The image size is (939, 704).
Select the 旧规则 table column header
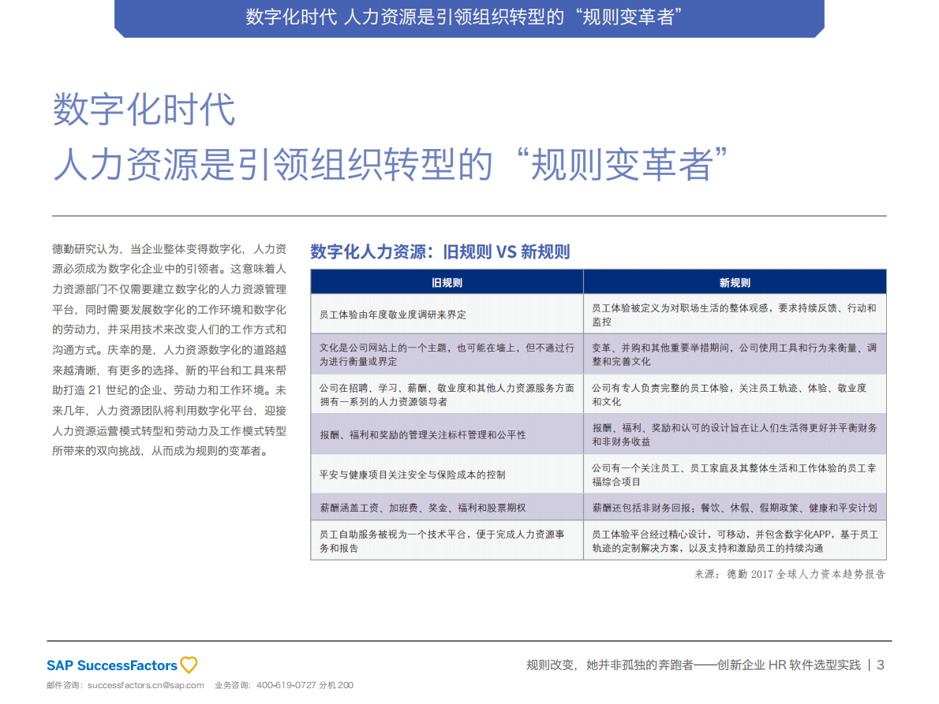[x=446, y=281]
